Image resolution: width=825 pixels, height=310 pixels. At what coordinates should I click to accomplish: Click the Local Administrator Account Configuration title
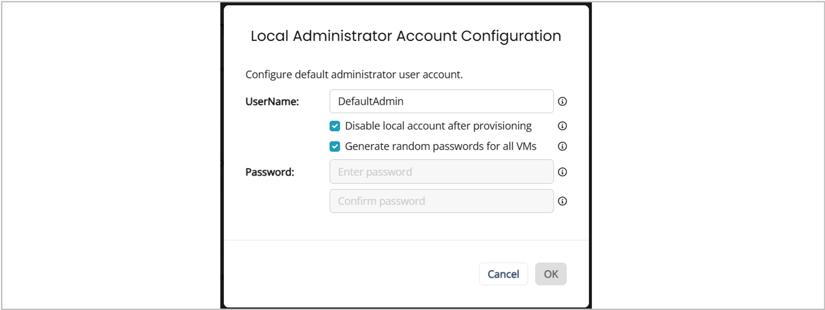point(406,36)
